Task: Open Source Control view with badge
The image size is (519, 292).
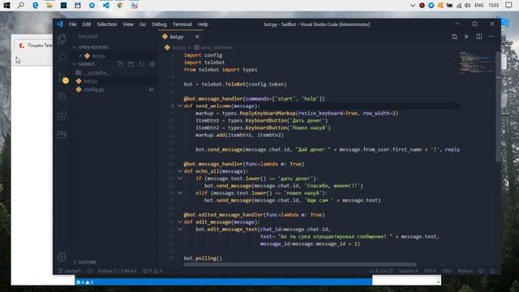Action: (62, 78)
